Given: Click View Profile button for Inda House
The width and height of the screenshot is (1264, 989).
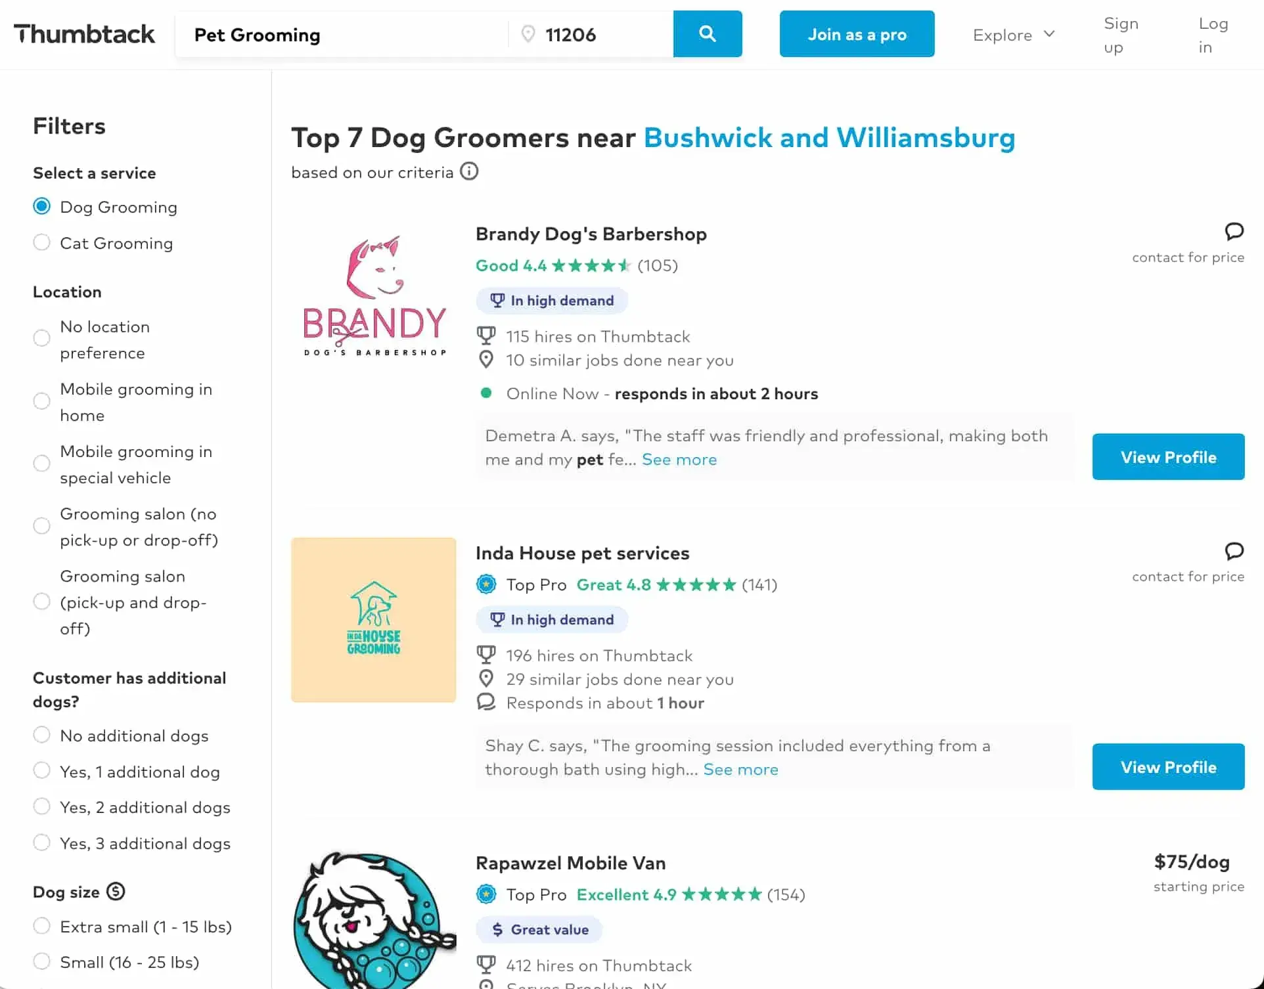Looking at the screenshot, I should coord(1167,765).
